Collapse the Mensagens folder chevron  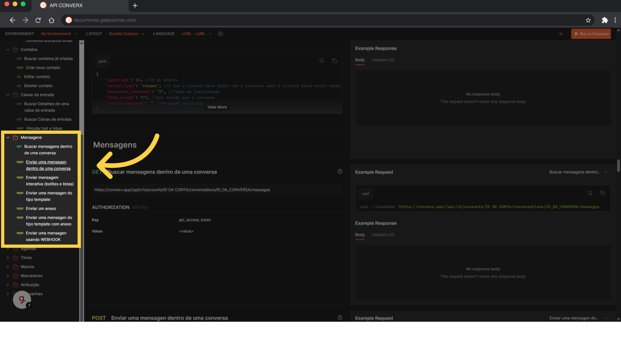8,137
